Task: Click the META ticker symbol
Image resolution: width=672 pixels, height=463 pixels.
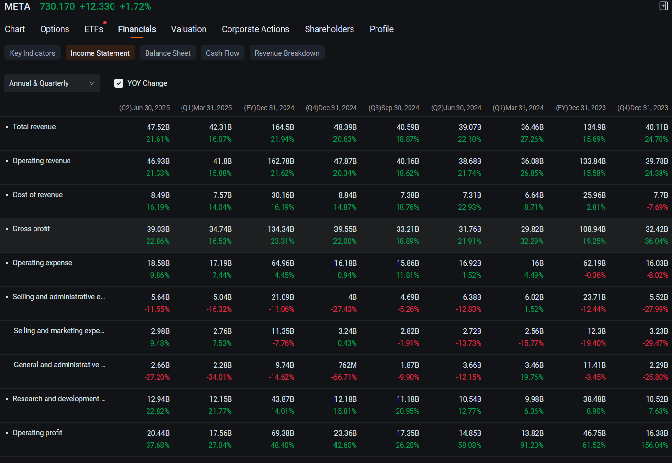Action: pos(17,7)
